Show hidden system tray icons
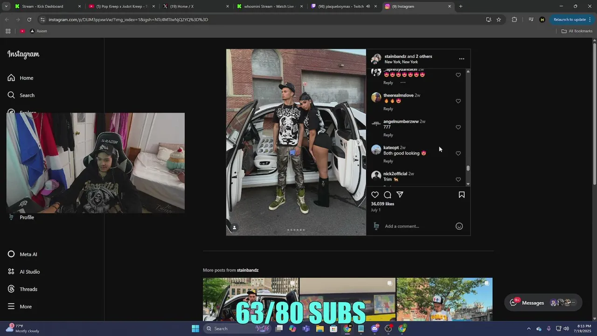The image size is (597, 336). click(x=528, y=329)
